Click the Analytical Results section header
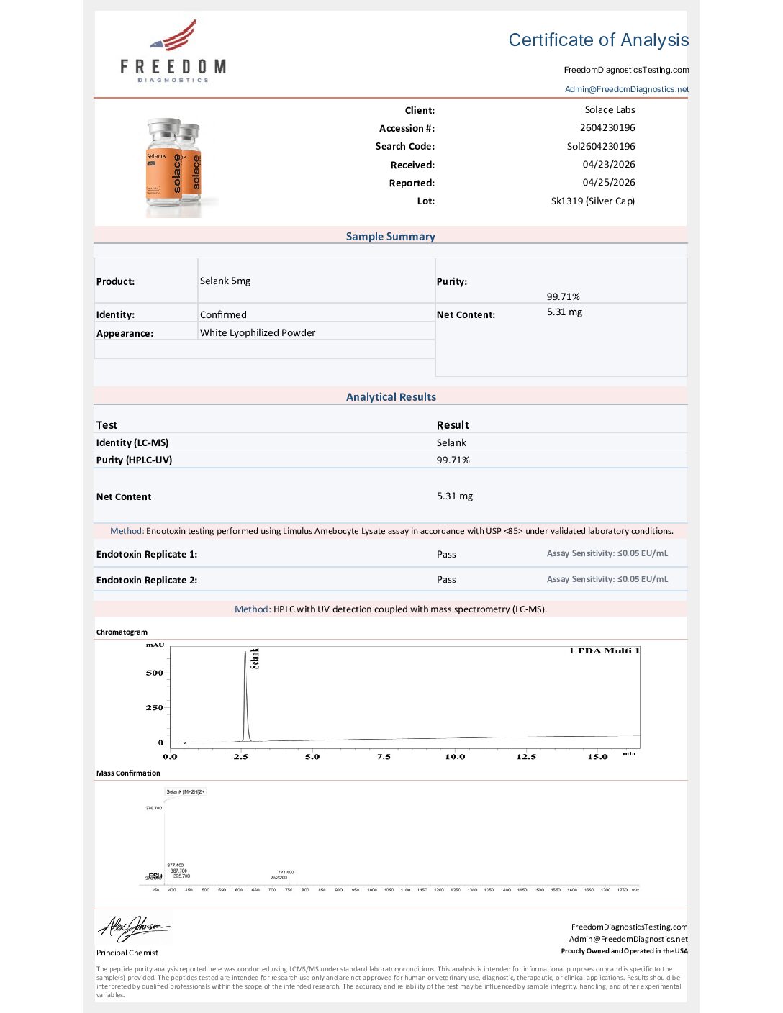Viewport: 783px width, 1013px height. click(x=391, y=396)
